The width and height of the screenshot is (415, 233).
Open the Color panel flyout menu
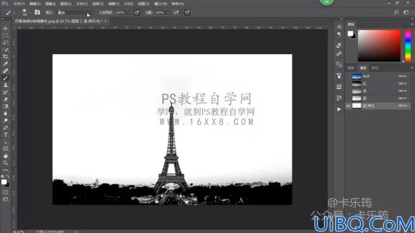coord(412,24)
